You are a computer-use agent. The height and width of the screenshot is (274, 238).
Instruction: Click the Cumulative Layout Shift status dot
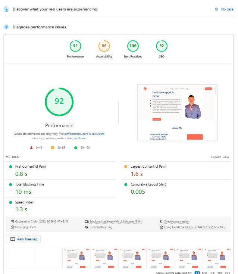126,184
